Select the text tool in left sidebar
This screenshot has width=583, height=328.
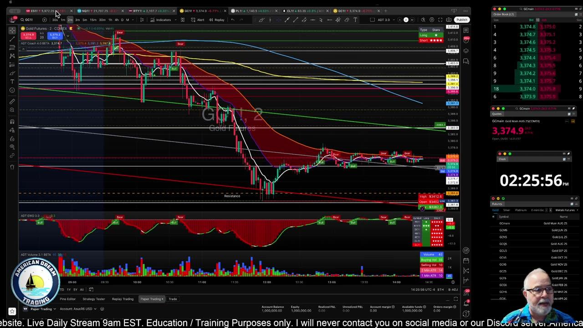[x=12, y=82]
